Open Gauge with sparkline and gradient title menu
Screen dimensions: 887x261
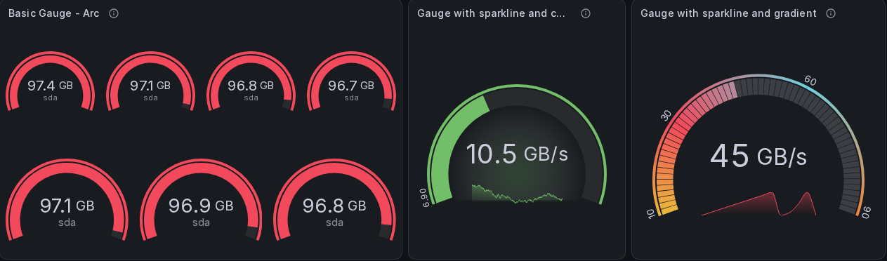click(728, 13)
